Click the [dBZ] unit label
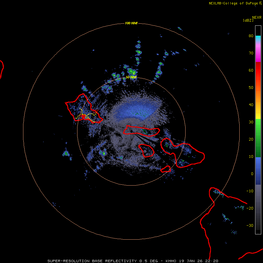 point(248,20)
